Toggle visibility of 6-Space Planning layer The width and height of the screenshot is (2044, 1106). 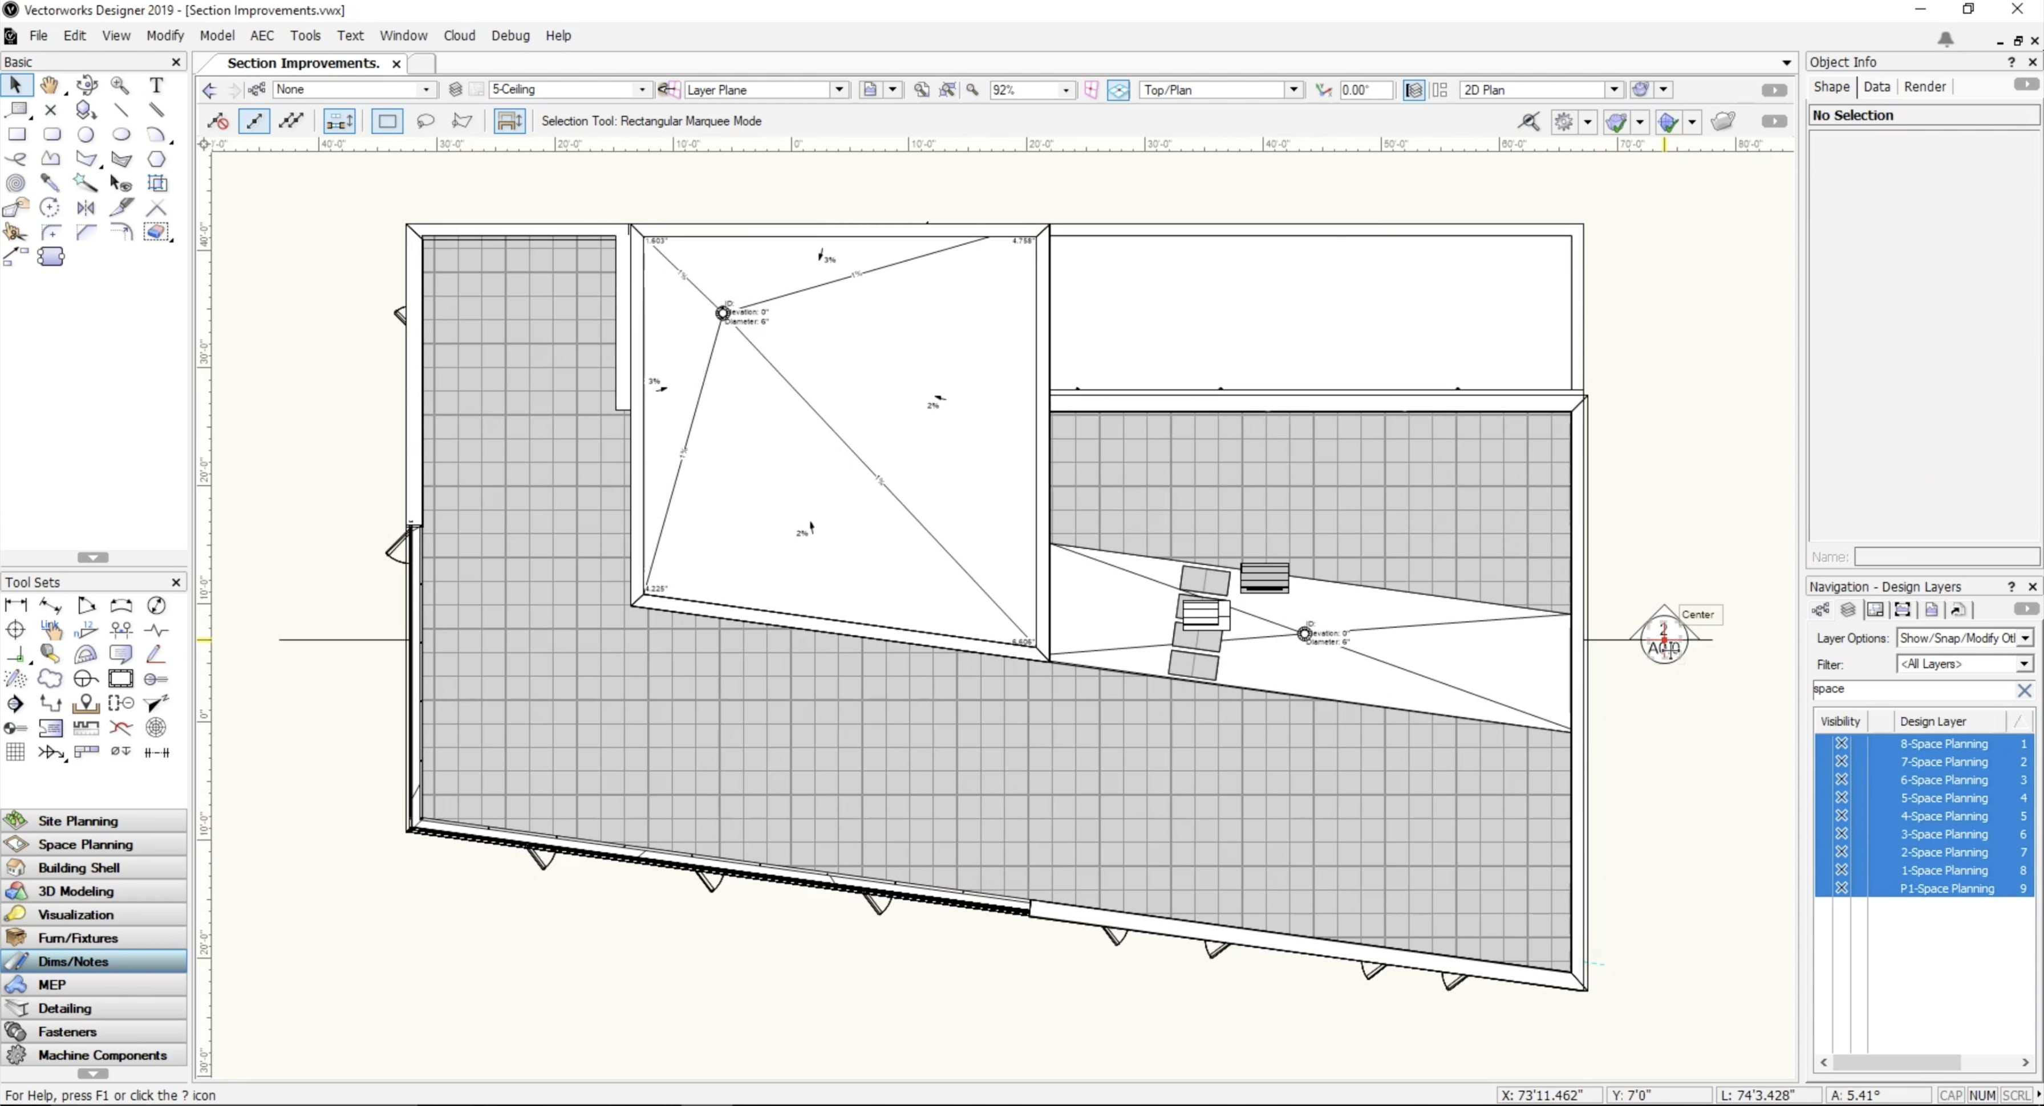(1842, 780)
